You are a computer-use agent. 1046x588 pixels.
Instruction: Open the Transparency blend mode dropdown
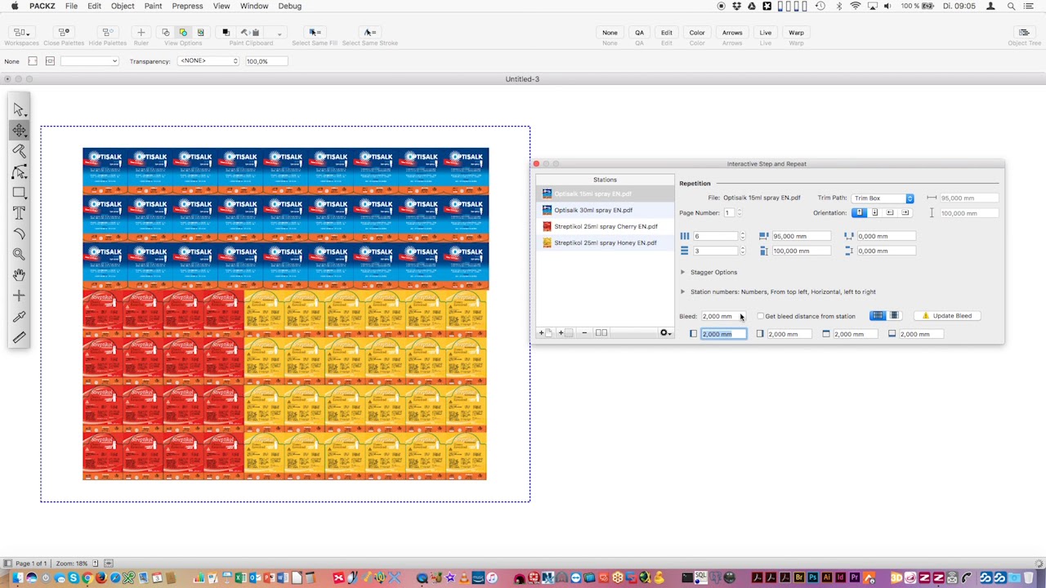click(x=208, y=61)
